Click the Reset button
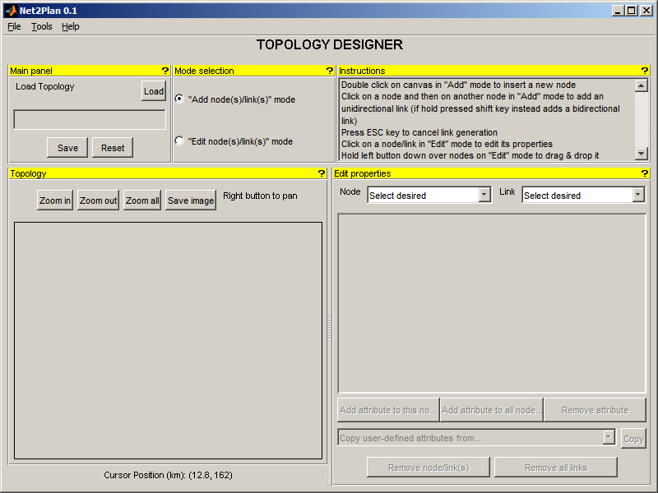This screenshot has height=493, width=658. coord(113,148)
